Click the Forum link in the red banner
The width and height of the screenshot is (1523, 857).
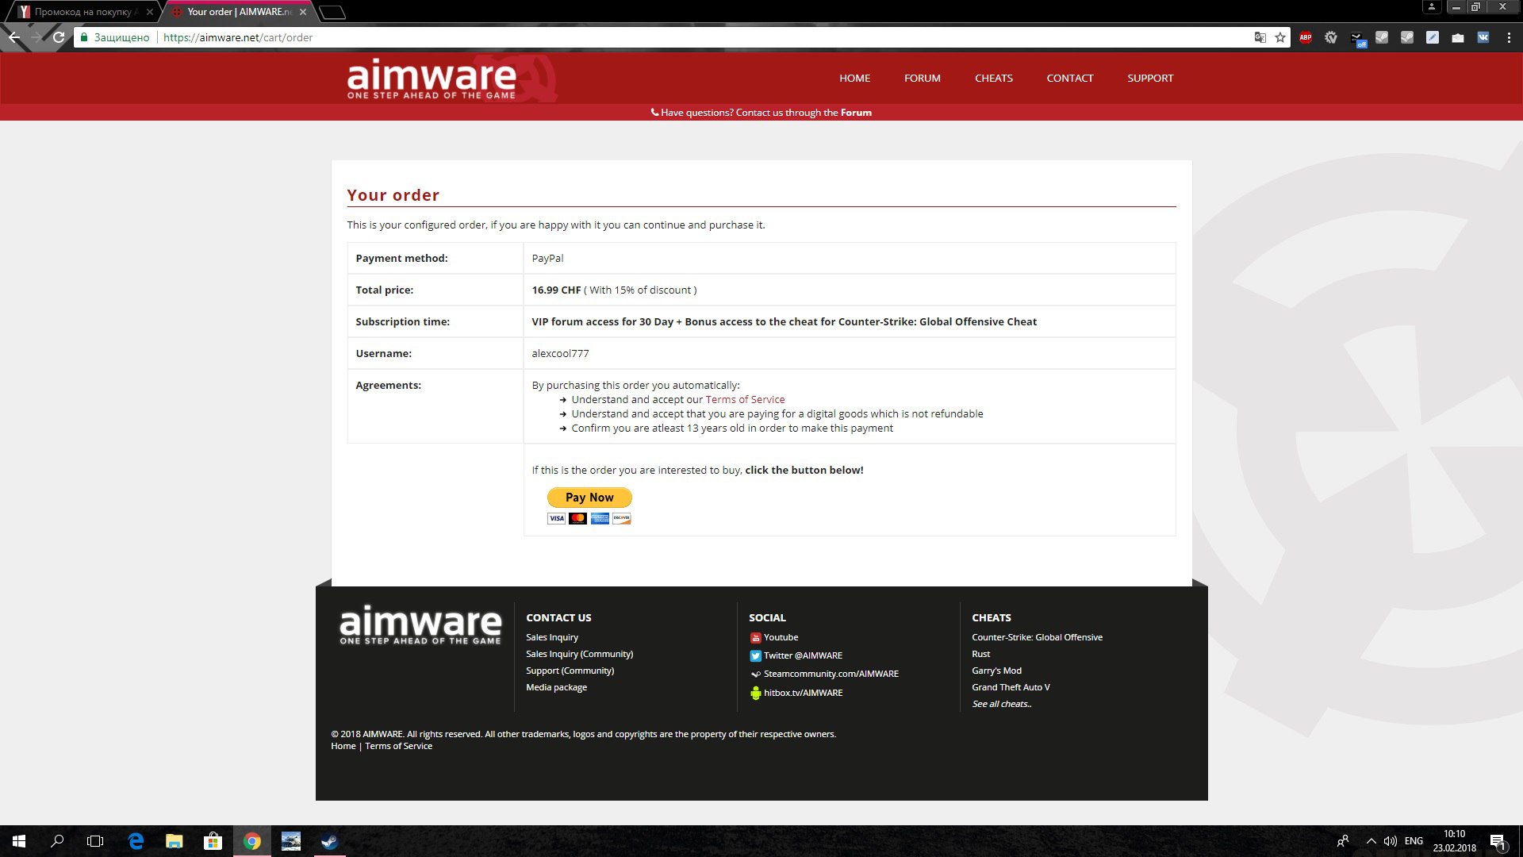point(856,113)
